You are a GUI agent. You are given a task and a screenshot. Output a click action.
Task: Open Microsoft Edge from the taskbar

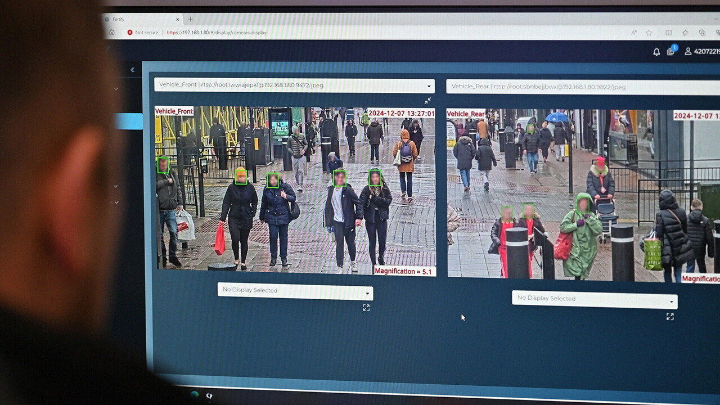click(x=195, y=394)
